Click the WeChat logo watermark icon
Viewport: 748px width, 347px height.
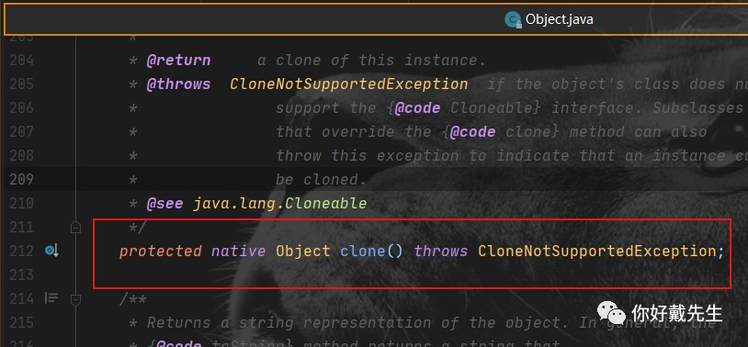pos(612,313)
